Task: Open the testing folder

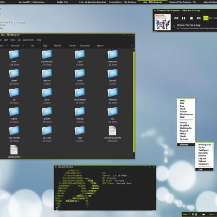Action: [80, 112]
